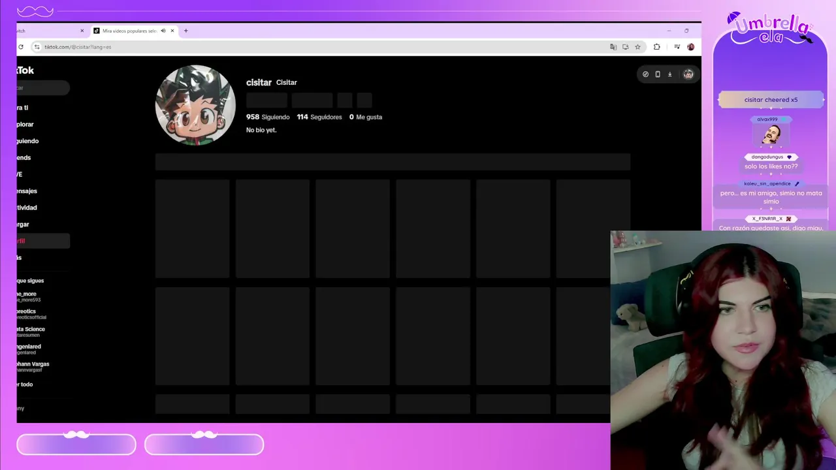Open LIVE in the sidebar
This screenshot has height=470, width=836.
(x=20, y=174)
